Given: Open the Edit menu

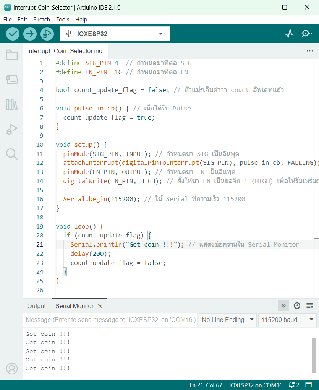Looking at the screenshot, I should tap(23, 19).
